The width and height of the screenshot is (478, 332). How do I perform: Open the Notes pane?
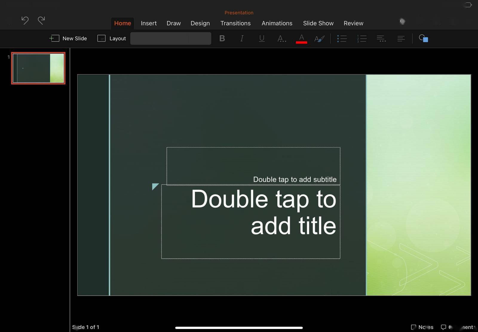pyautogui.click(x=422, y=327)
